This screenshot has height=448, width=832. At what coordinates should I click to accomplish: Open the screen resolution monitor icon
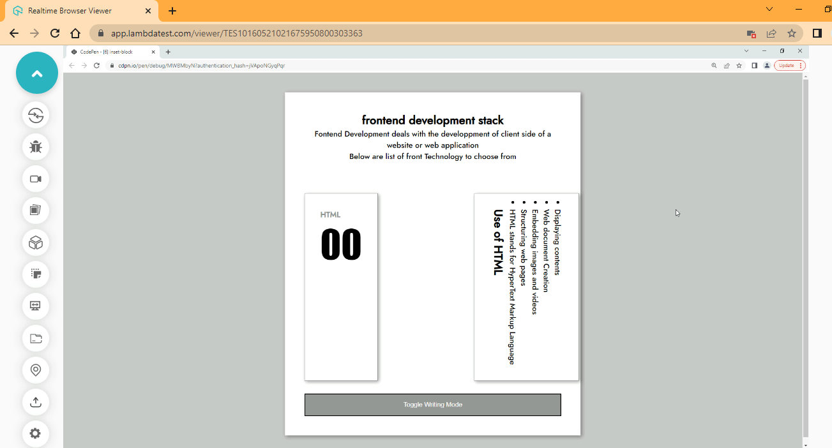pos(36,306)
